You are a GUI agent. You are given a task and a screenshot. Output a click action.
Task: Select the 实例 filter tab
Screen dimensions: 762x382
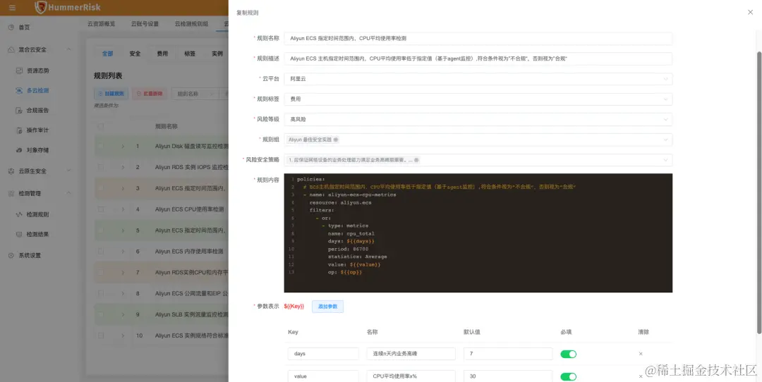pyautogui.click(x=217, y=54)
